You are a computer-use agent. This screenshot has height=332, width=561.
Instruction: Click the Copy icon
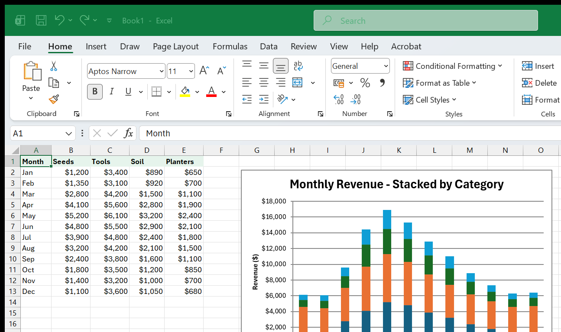(54, 83)
